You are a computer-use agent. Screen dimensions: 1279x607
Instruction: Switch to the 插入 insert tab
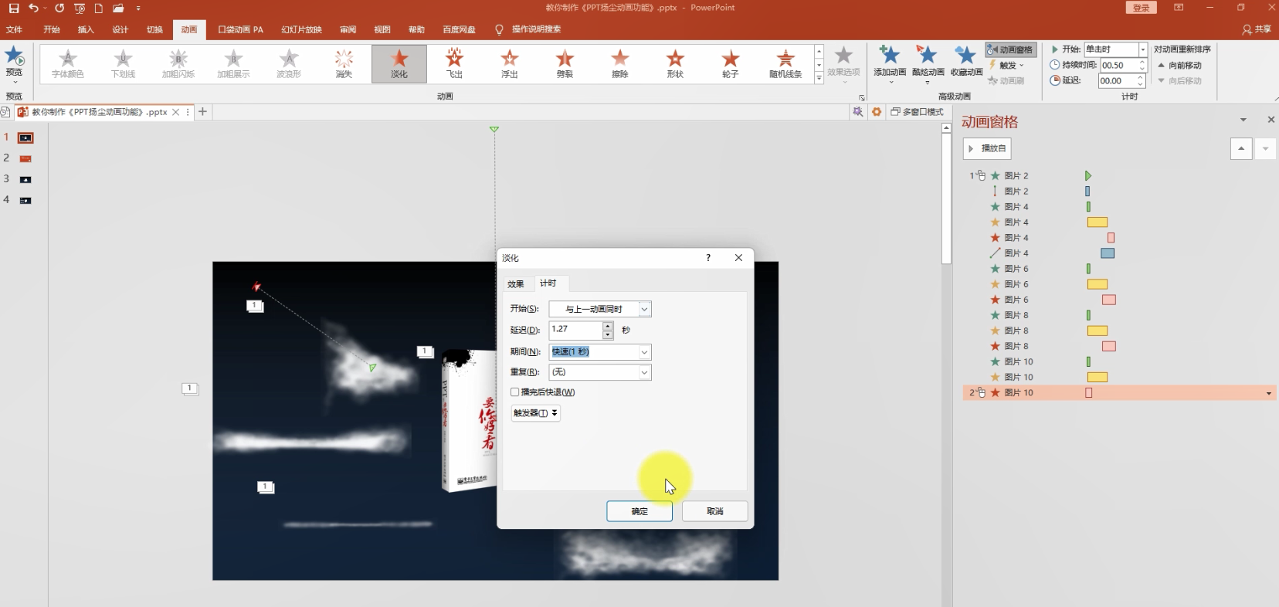pos(86,29)
